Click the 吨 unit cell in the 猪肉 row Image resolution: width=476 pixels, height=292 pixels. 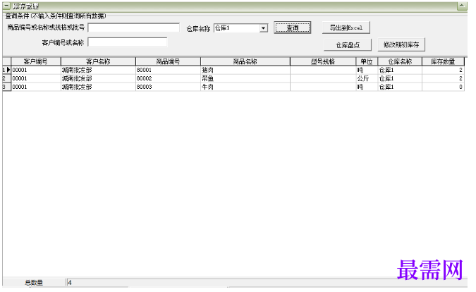click(367, 70)
